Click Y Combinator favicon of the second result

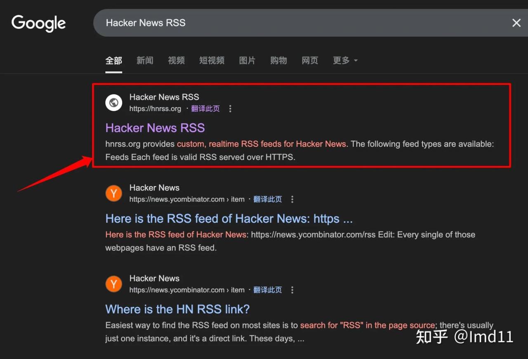coord(113,193)
